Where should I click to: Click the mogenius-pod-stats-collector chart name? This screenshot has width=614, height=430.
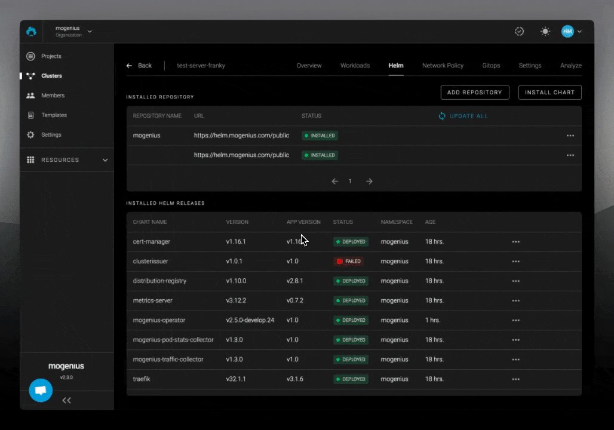173,340
